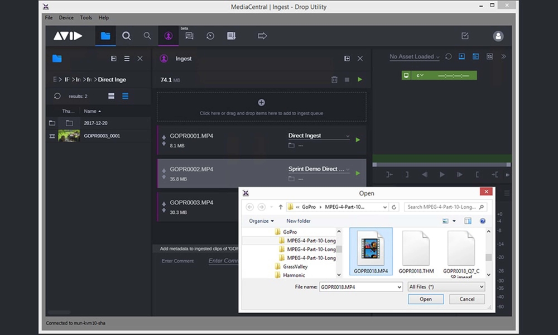Click Cancel button in Open dialog
This screenshot has width=558, height=335.
pyautogui.click(x=467, y=299)
